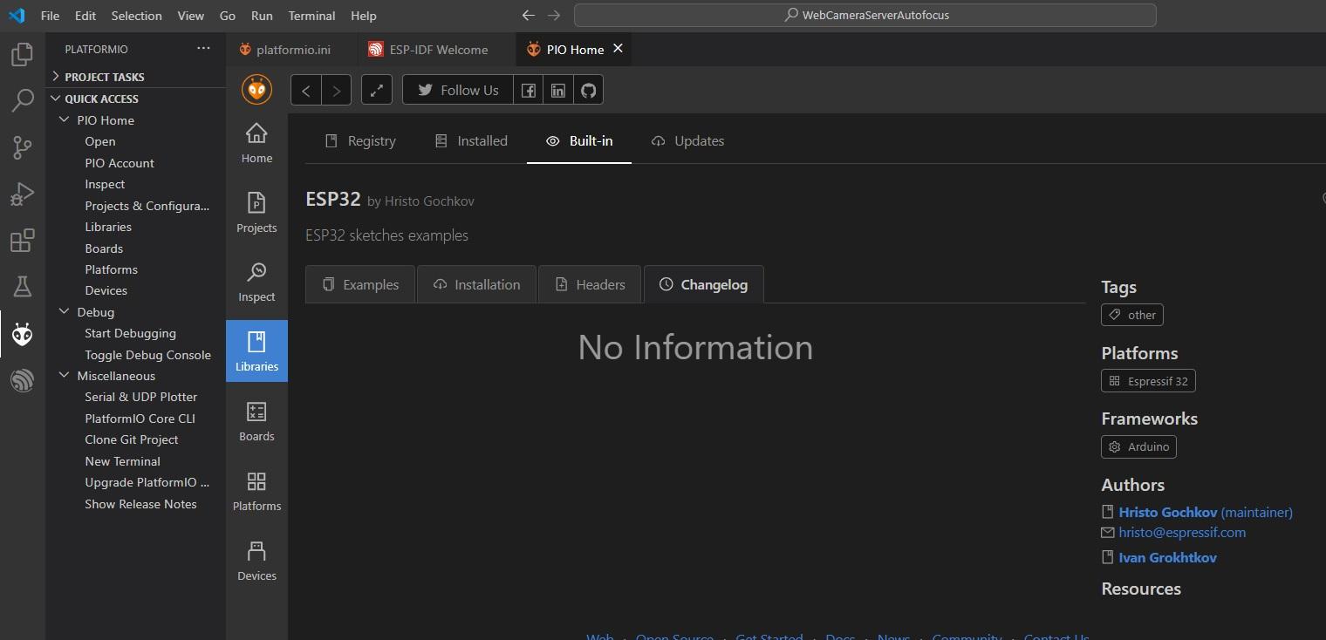Click the PlatformIO logo in PIO Home
Image resolution: width=1326 pixels, height=640 pixels.
[x=256, y=89]
